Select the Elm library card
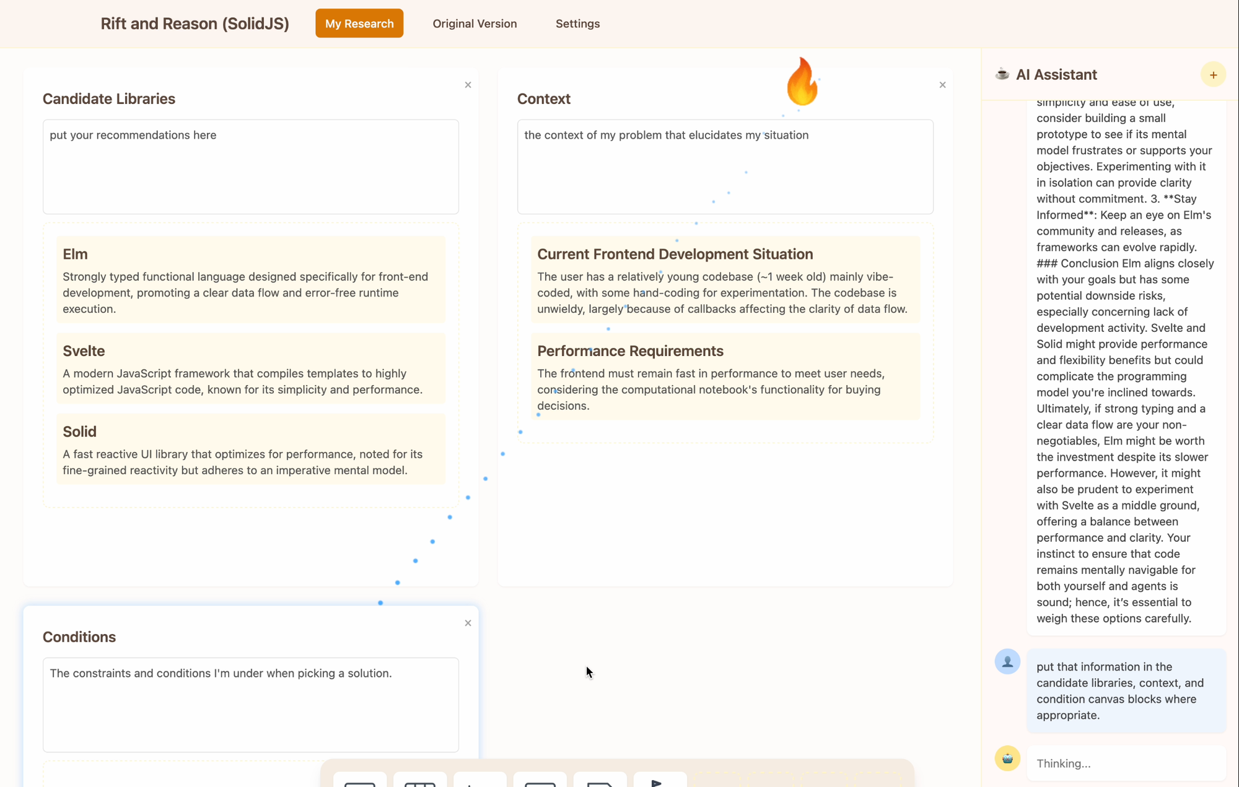 coord(251,279)
